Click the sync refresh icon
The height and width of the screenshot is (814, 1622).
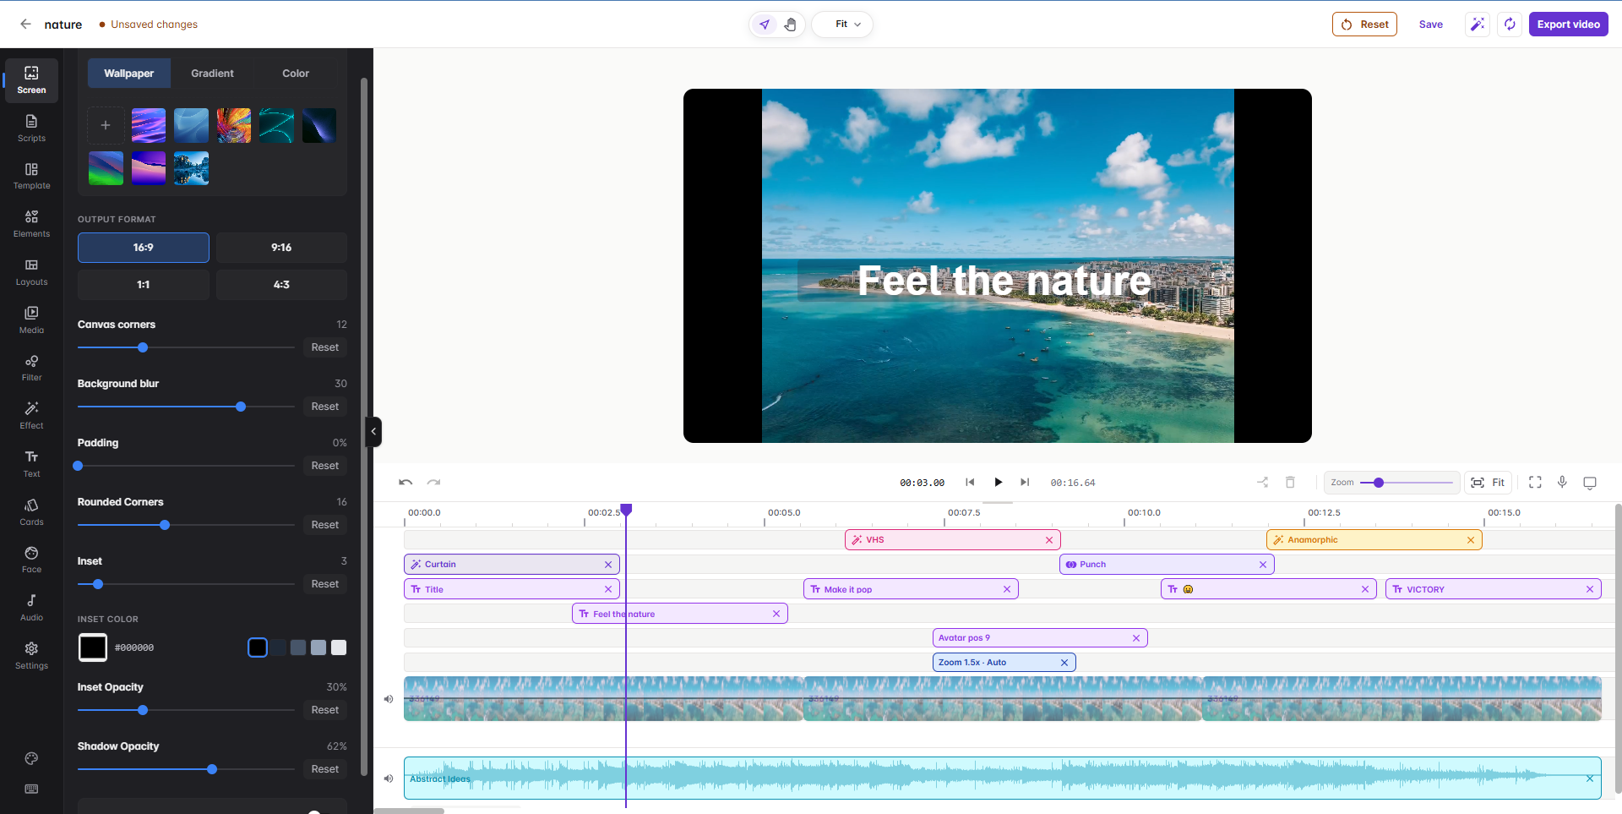point(1510,25)
